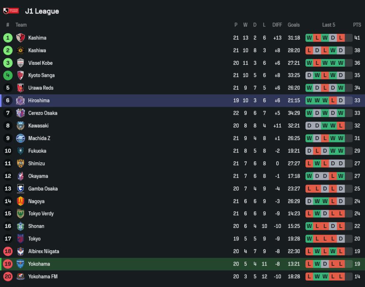
Task: Sort standings by DIFF column header
Action: coord(277,25)
